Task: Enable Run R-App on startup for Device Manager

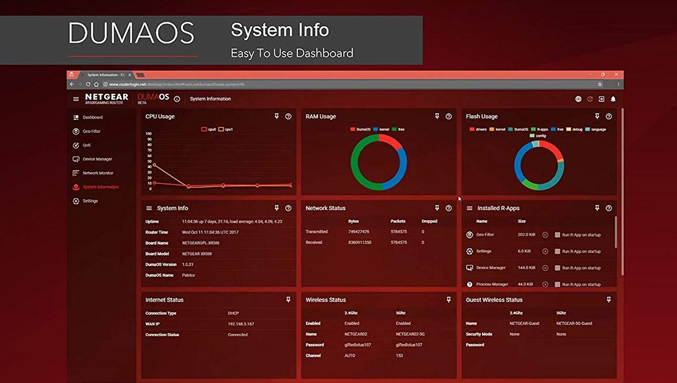Action: click(x=557, y=268)
